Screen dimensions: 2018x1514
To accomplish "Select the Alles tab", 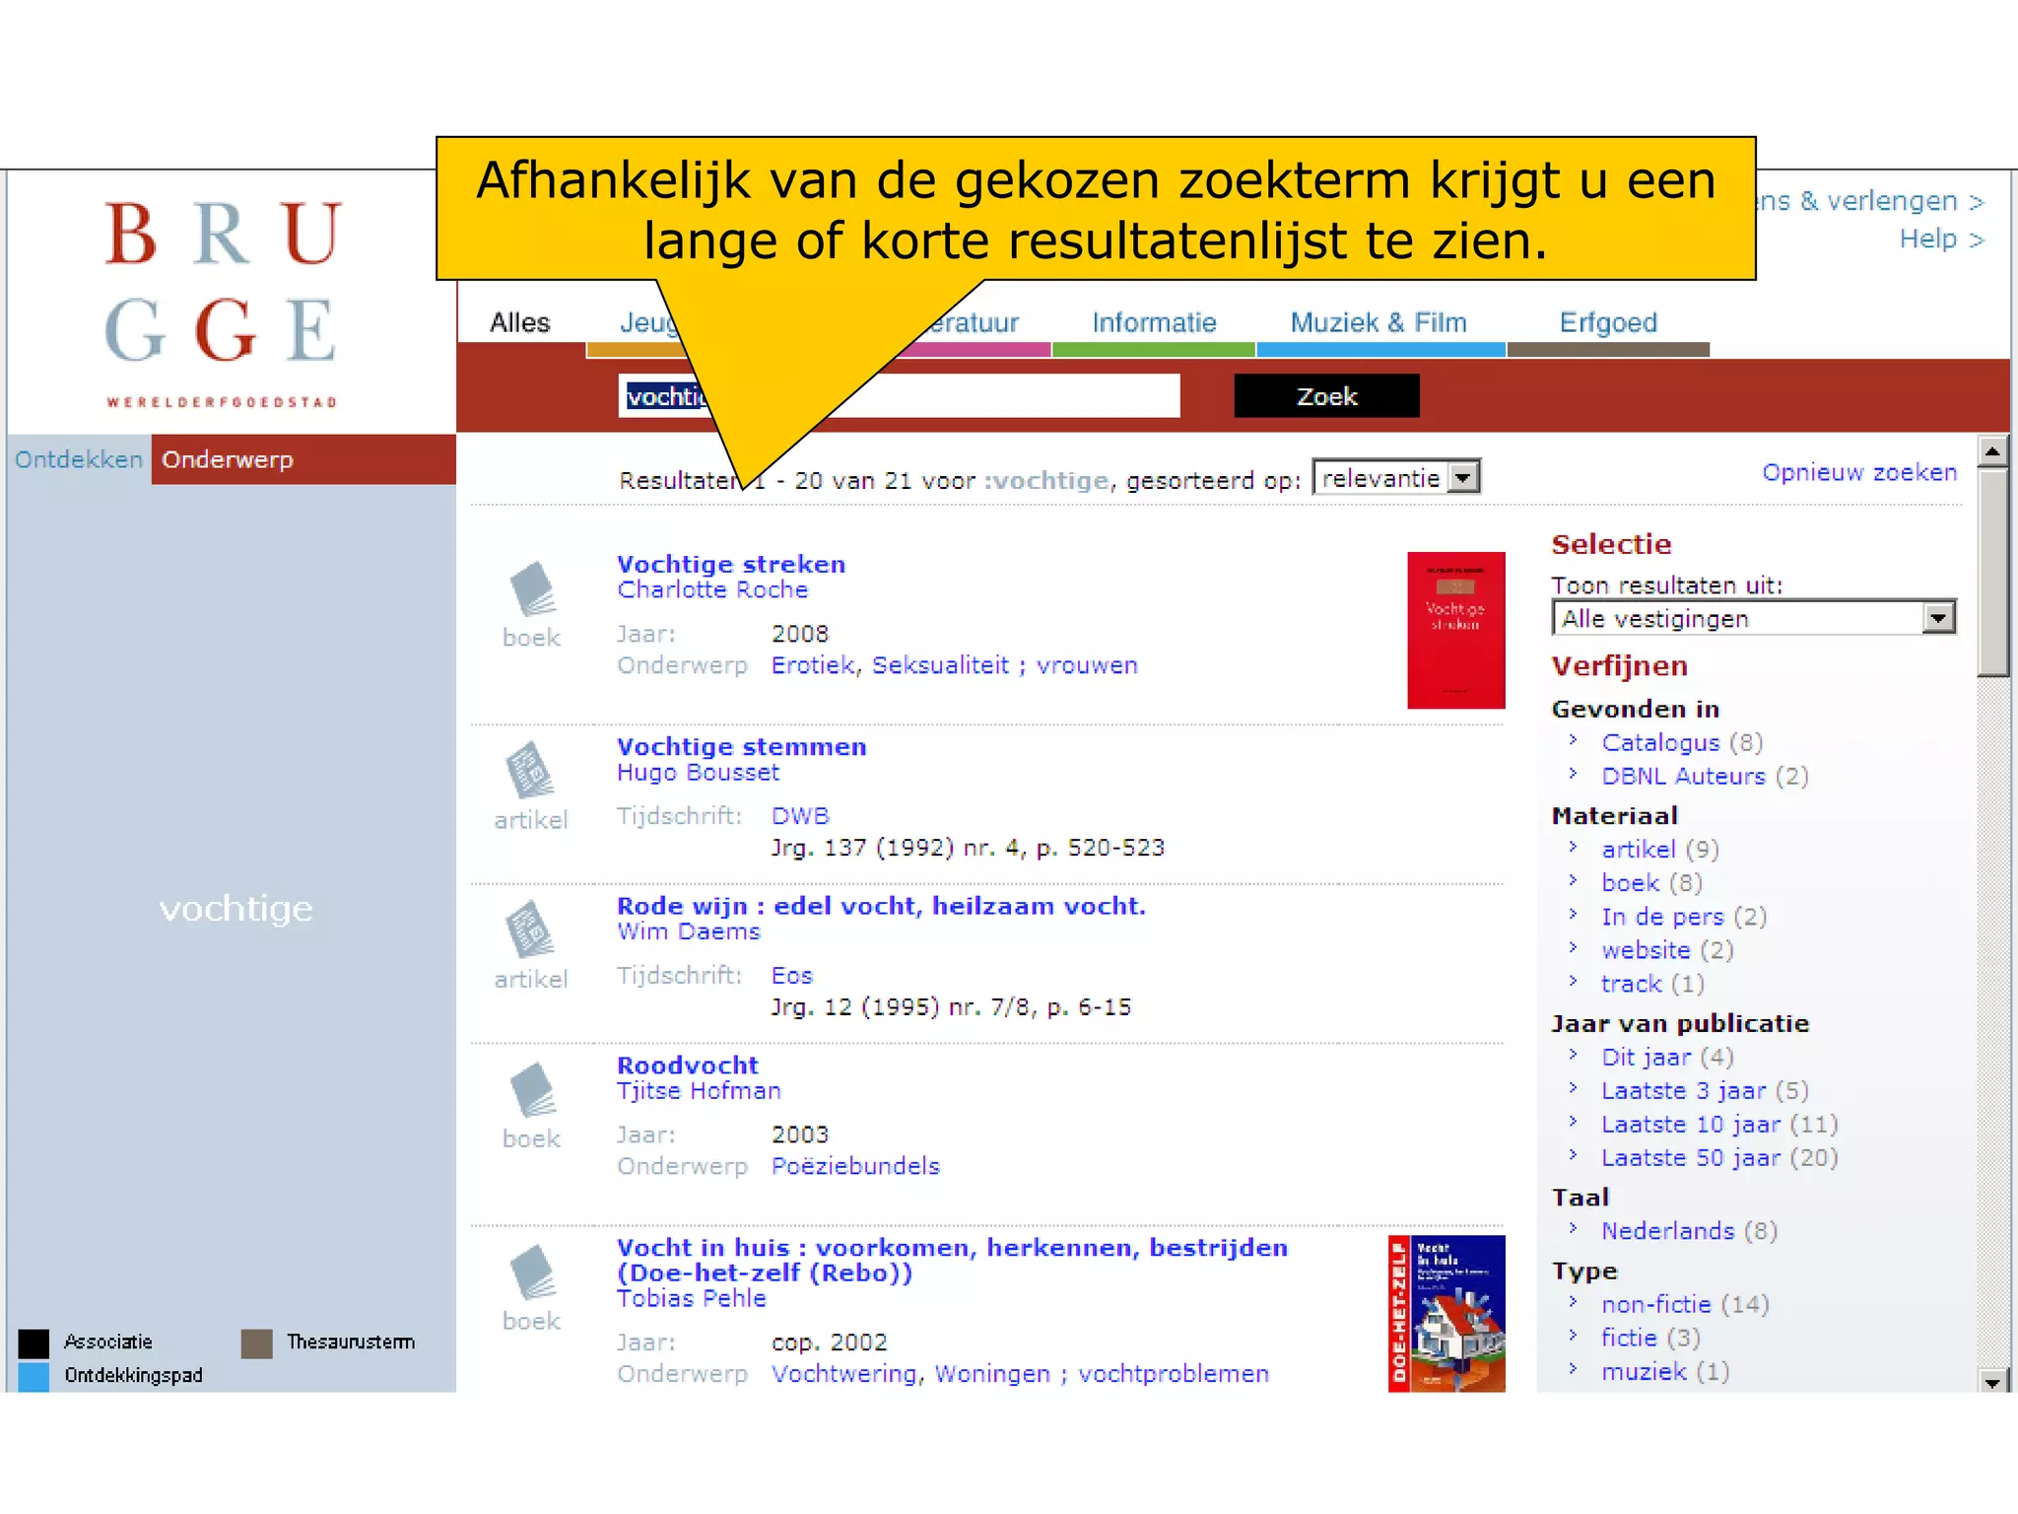I will tap(520, 322).
